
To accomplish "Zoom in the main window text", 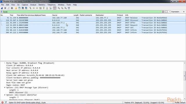I will click(x=59, y=8).
